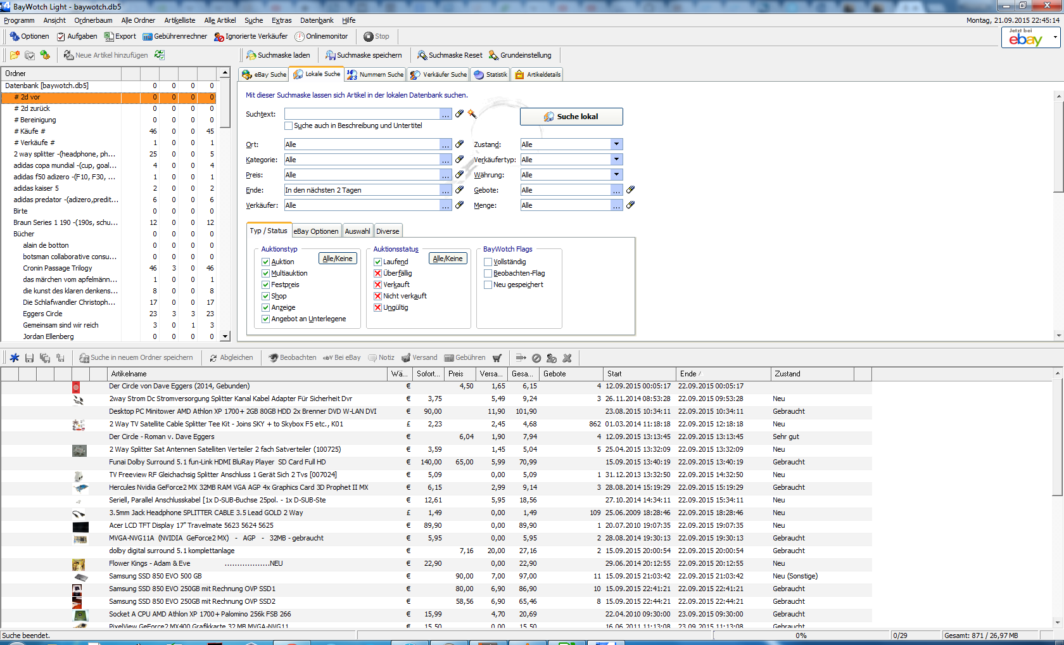Image resolution: width=1064 pixels, height=645 pixels.
Task: Switch to the Nummern Suche tab
Action: pos(376,75)
